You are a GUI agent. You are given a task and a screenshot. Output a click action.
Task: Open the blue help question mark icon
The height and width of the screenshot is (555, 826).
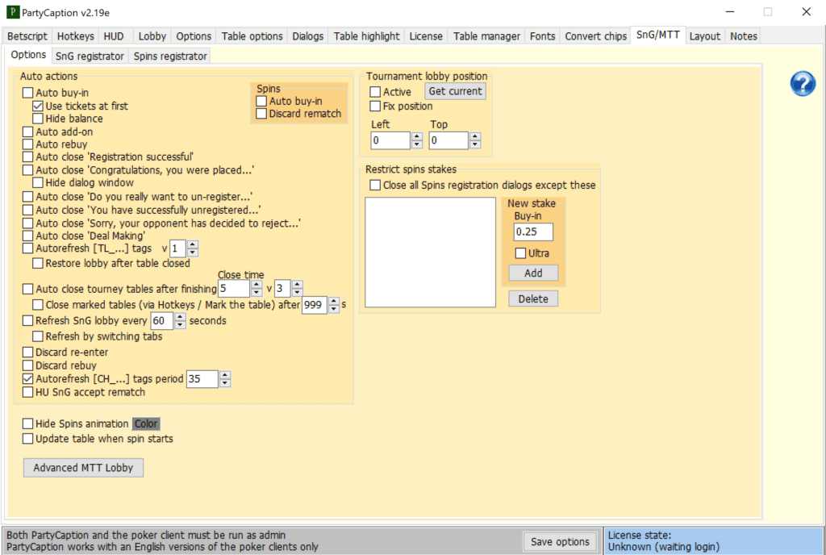tap(803, 84)
